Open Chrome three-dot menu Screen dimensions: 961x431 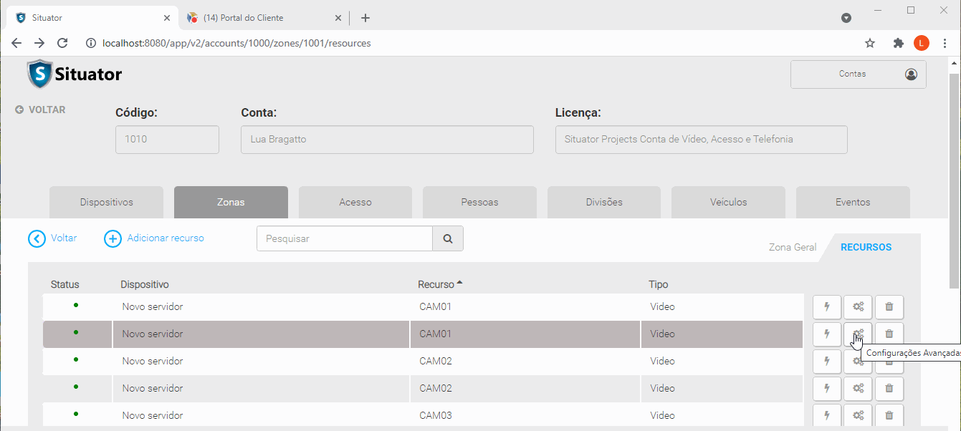[x=945, y=43]
